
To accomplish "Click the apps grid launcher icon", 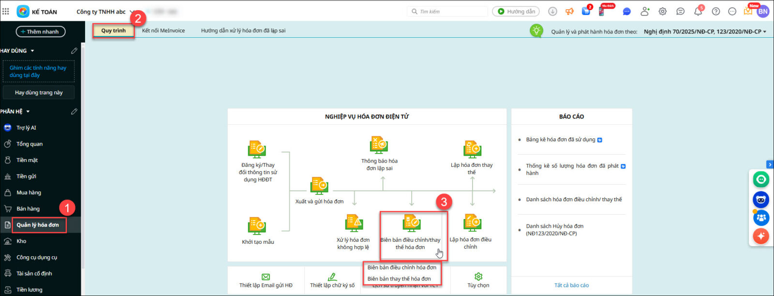I will coord(6,11).
